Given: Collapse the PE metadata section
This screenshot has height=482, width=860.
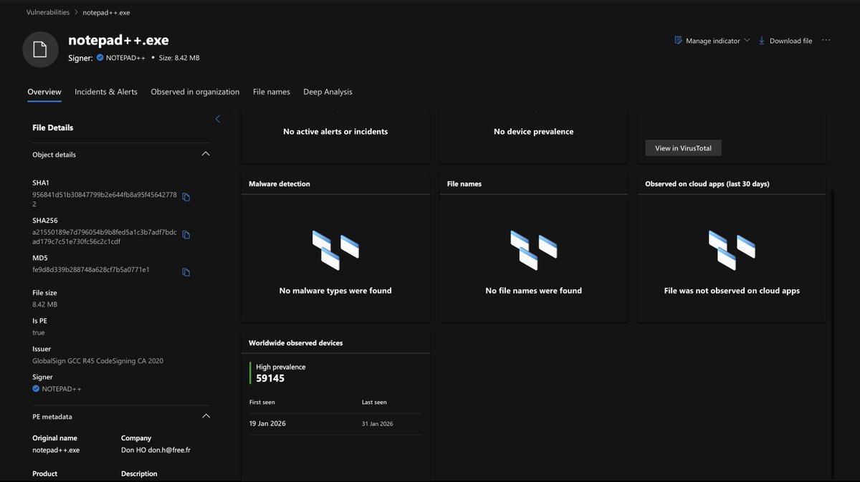Looking at the screenshot, I should pyautogui.click(x=206, y=416).
